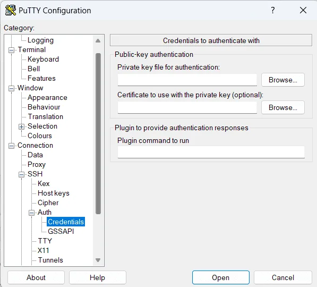Click the category tree scrollbar thumb
The image size is (317, 287).
pos(98,133)
